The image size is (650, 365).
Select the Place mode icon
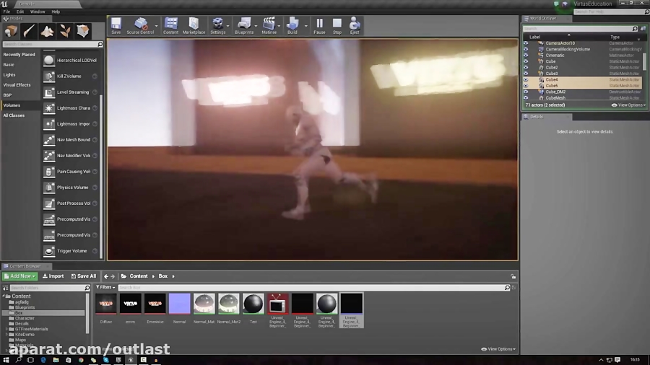pos(11,31)
